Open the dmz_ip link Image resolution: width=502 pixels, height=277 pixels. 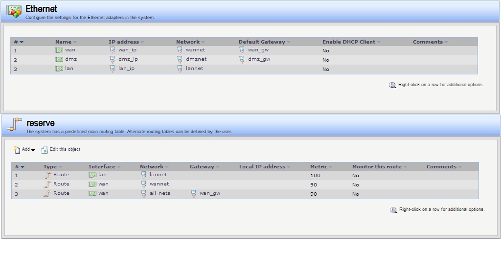pos(128,59)
